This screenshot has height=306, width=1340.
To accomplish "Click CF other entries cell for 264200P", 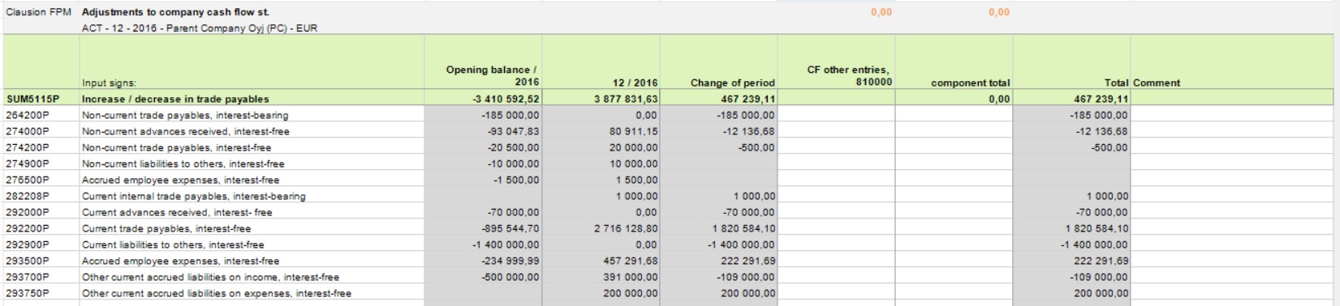I will 836,115.
